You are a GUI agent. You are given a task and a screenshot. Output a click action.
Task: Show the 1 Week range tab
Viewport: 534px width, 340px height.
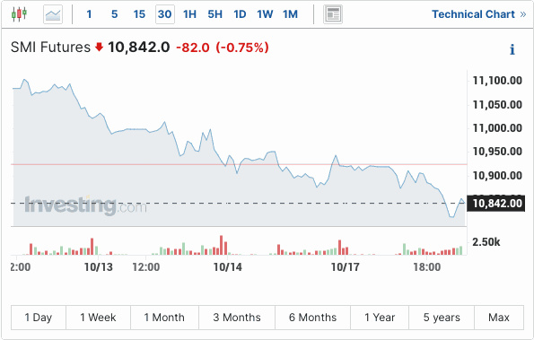[98, 318]
